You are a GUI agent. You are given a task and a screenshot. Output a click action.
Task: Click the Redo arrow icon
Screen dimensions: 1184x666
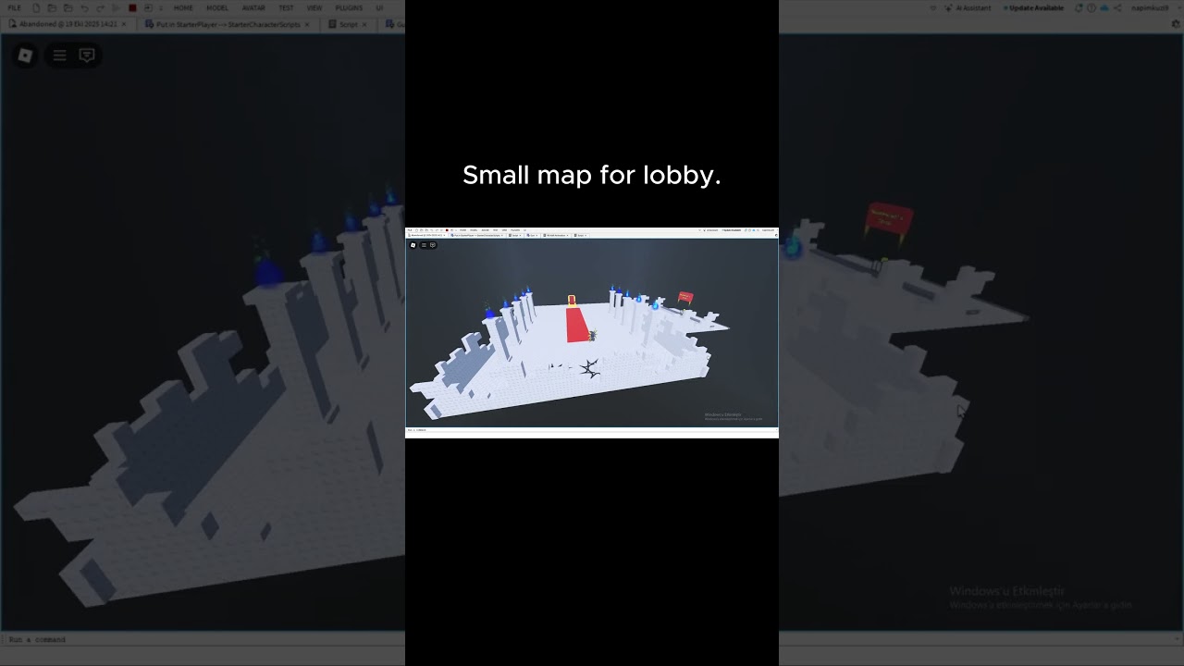coord(100,7)
